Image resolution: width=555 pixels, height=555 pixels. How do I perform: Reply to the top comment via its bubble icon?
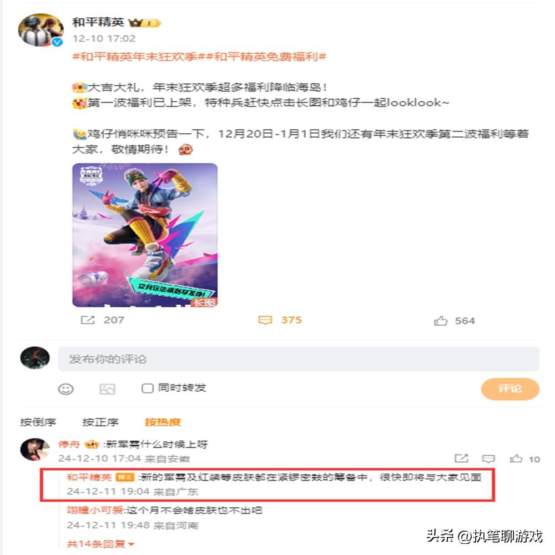click(x=488, y=459)
